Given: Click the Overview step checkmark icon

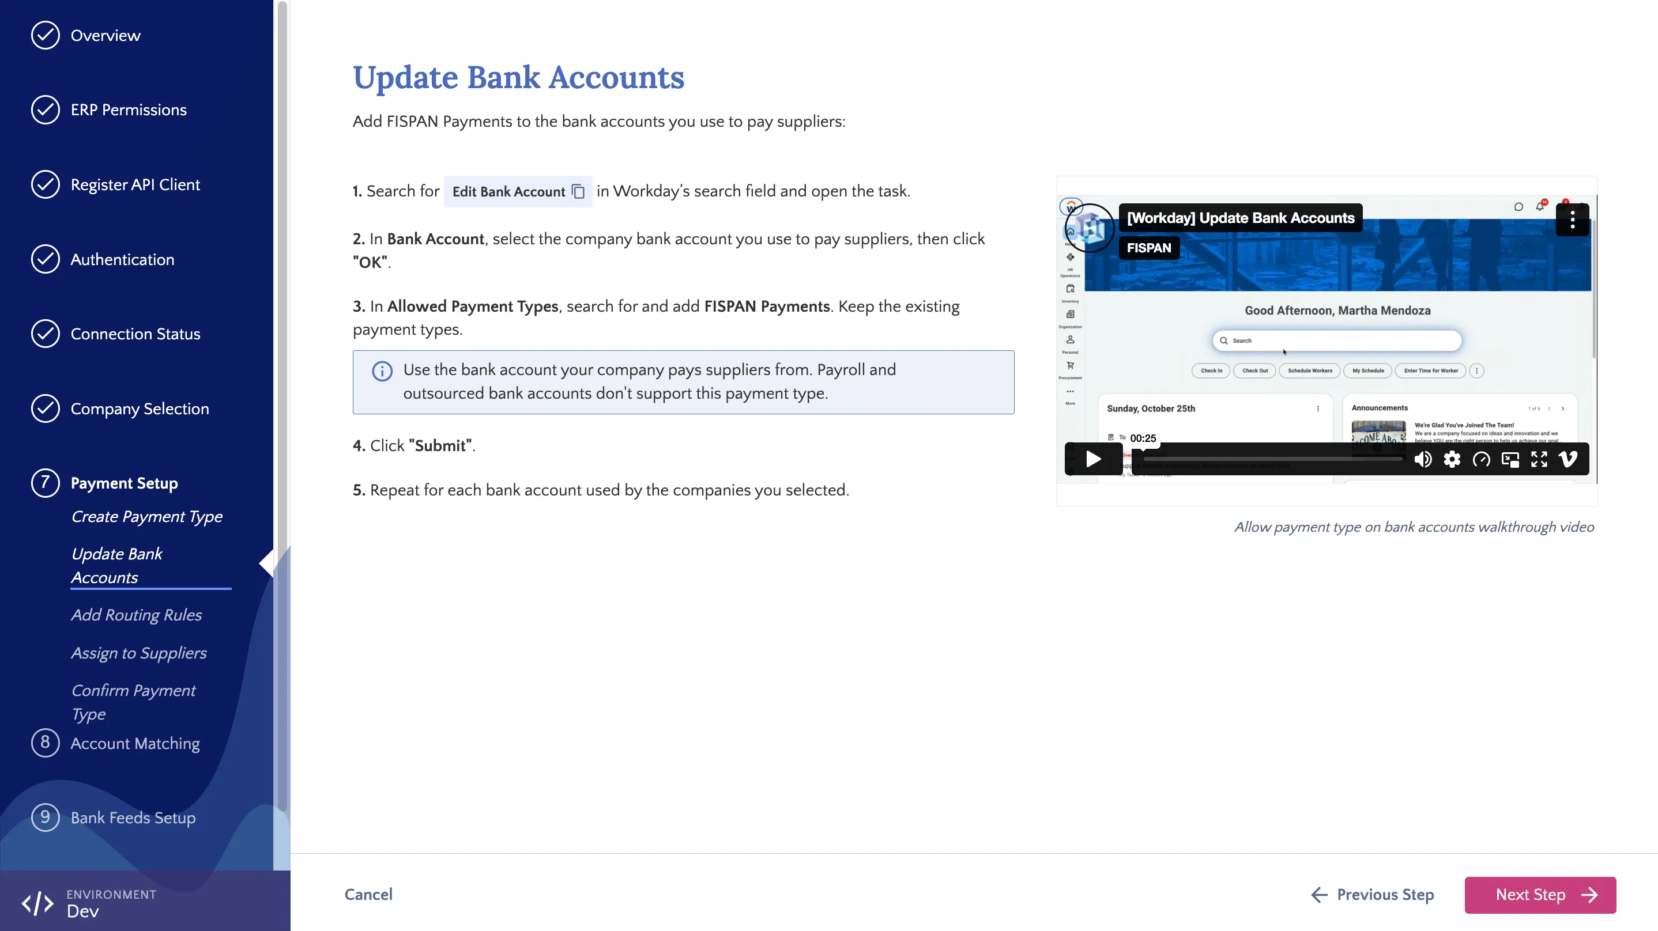Looking at the screenshot, I should [45, 35].
